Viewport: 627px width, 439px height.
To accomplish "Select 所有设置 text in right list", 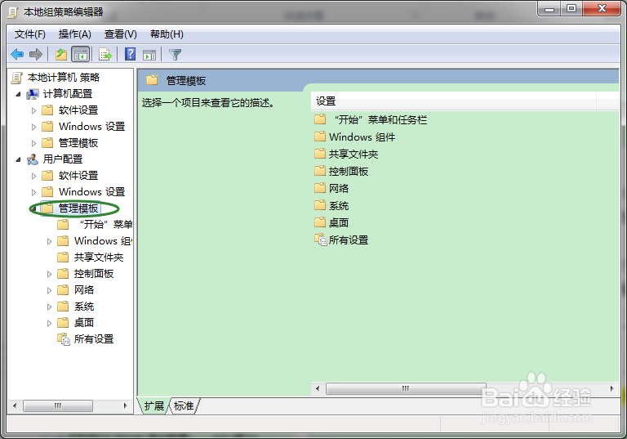I will [x=349, y=240].
